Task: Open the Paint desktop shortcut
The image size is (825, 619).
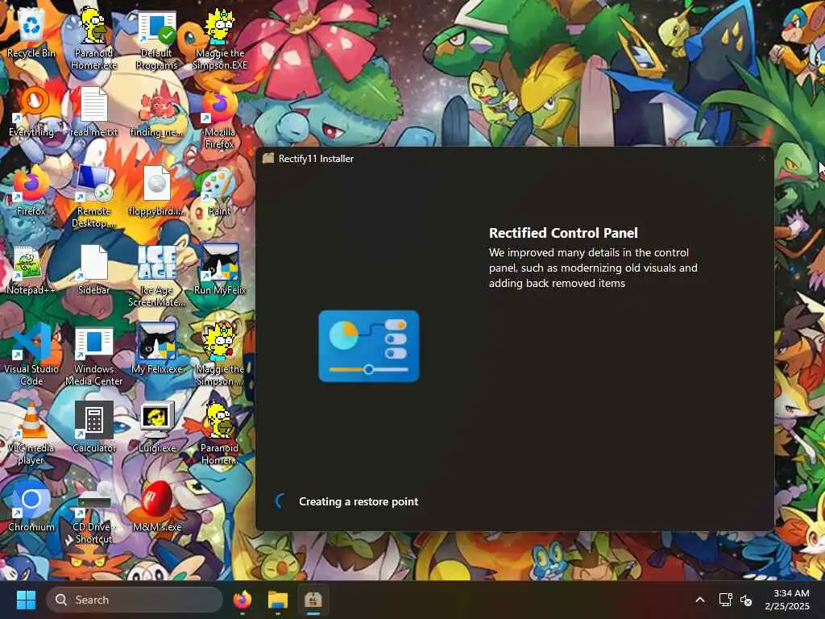Action: tap(220, 190)
